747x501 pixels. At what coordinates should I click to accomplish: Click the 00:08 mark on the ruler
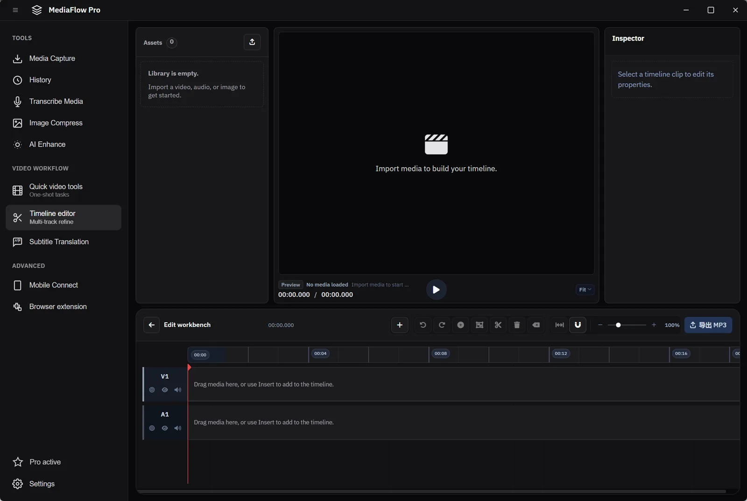tap(441, 353)
